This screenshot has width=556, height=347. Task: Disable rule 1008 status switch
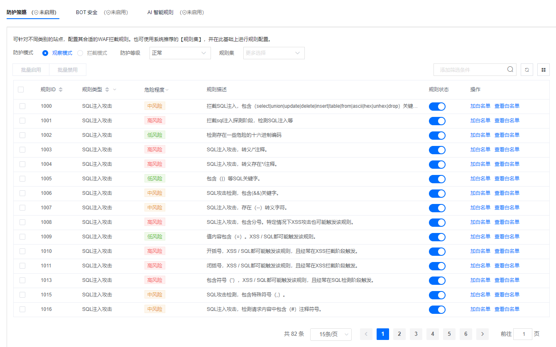point(437,223)
